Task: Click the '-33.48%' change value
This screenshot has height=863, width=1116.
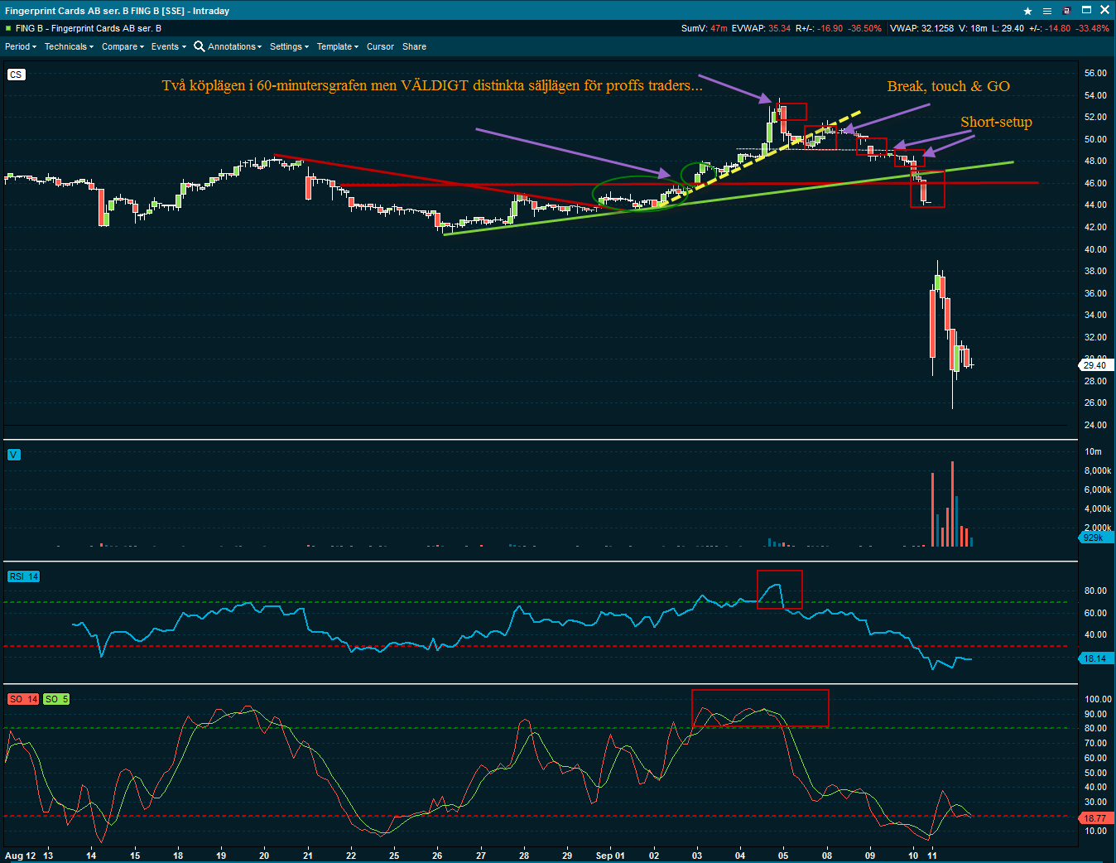Action: coord(1093,28)
